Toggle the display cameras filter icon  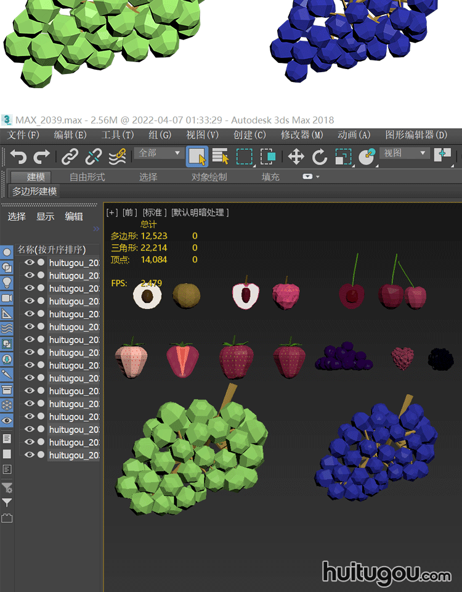7,298
